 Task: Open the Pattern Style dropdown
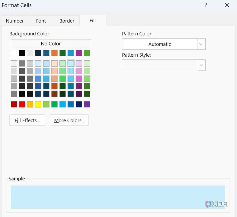(x=201, y=65)
